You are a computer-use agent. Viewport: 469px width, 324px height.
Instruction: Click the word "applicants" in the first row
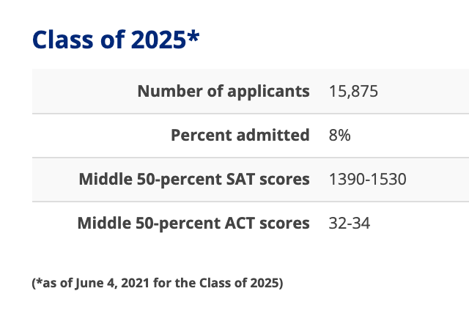coord(270,92)
